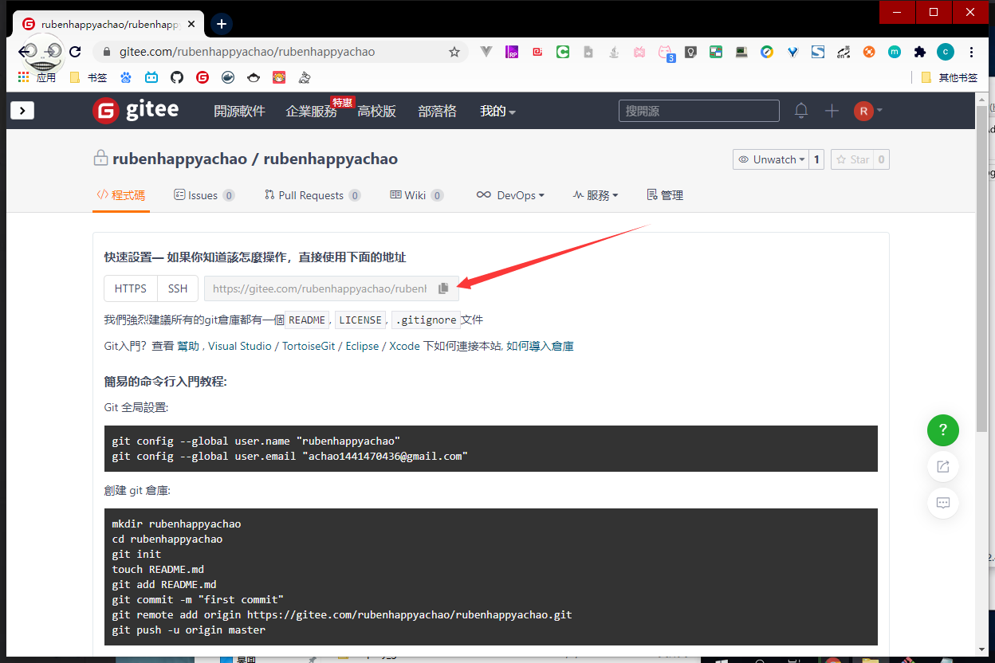The width and height of the screenshot is (995, 663).
Task: Click the plus icon to create new
Action: (832, 111)
